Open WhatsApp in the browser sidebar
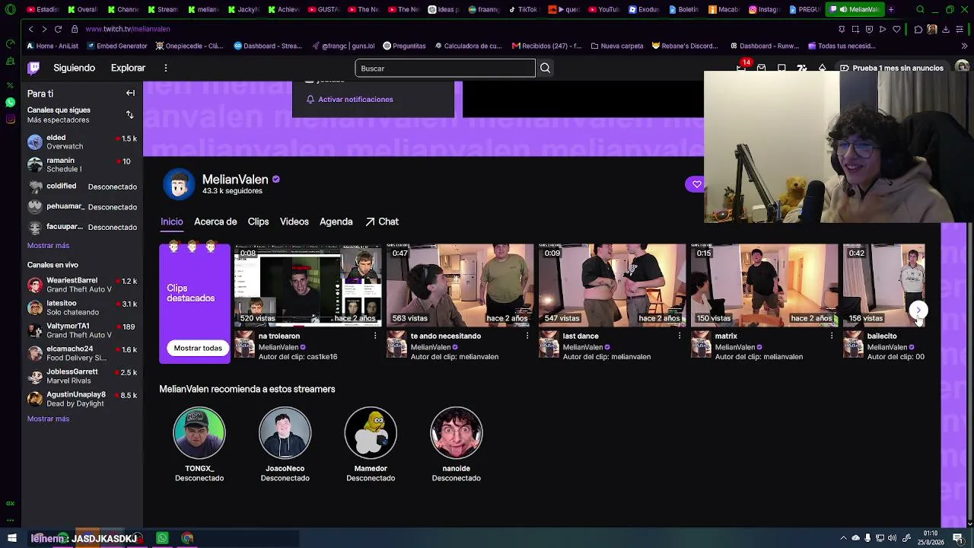 click(x=10, y=102)
